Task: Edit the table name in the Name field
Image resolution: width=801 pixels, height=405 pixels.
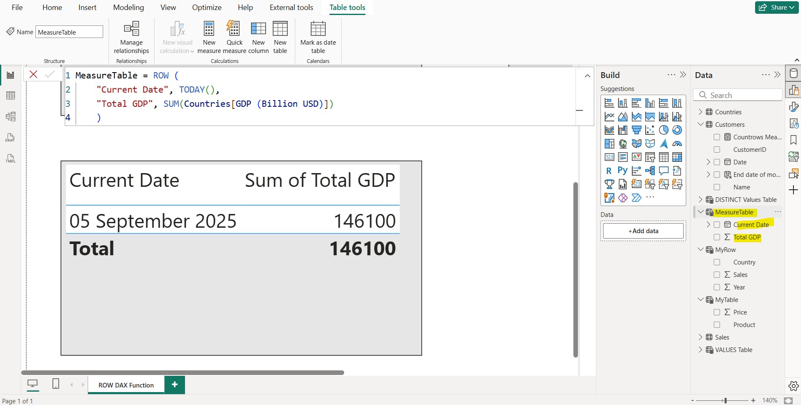Action: pyautogui.click(x=69, y=31)
